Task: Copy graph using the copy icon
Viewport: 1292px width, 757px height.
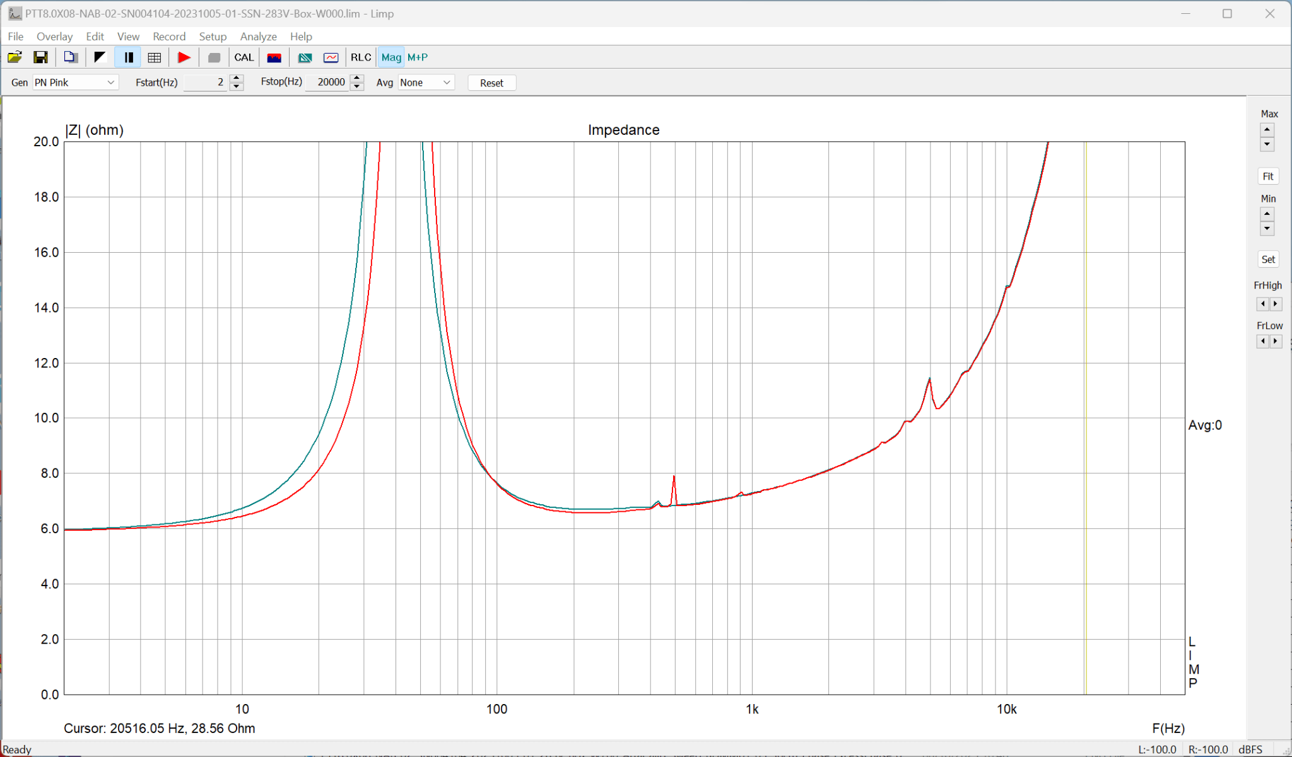Action: tap(70, 57)
